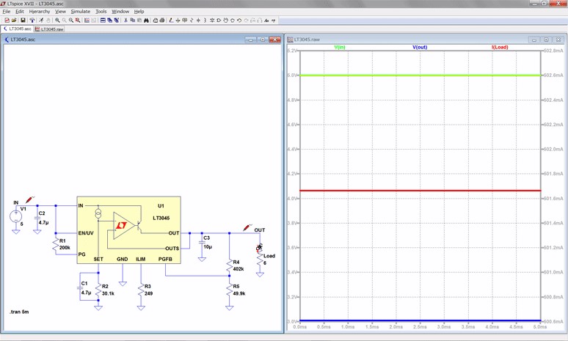Click the Save schematic toolbar icon

click(x=23, y=21)
